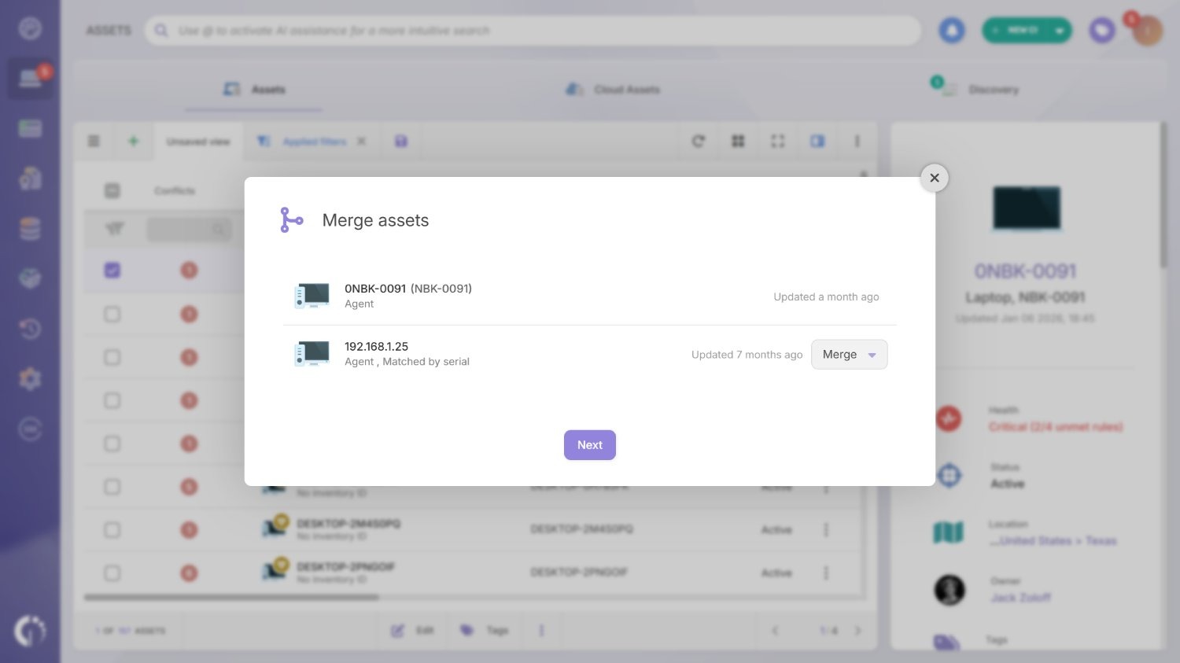
Task: Click the History clock icon in sidebar
Action: pos(30,329)
